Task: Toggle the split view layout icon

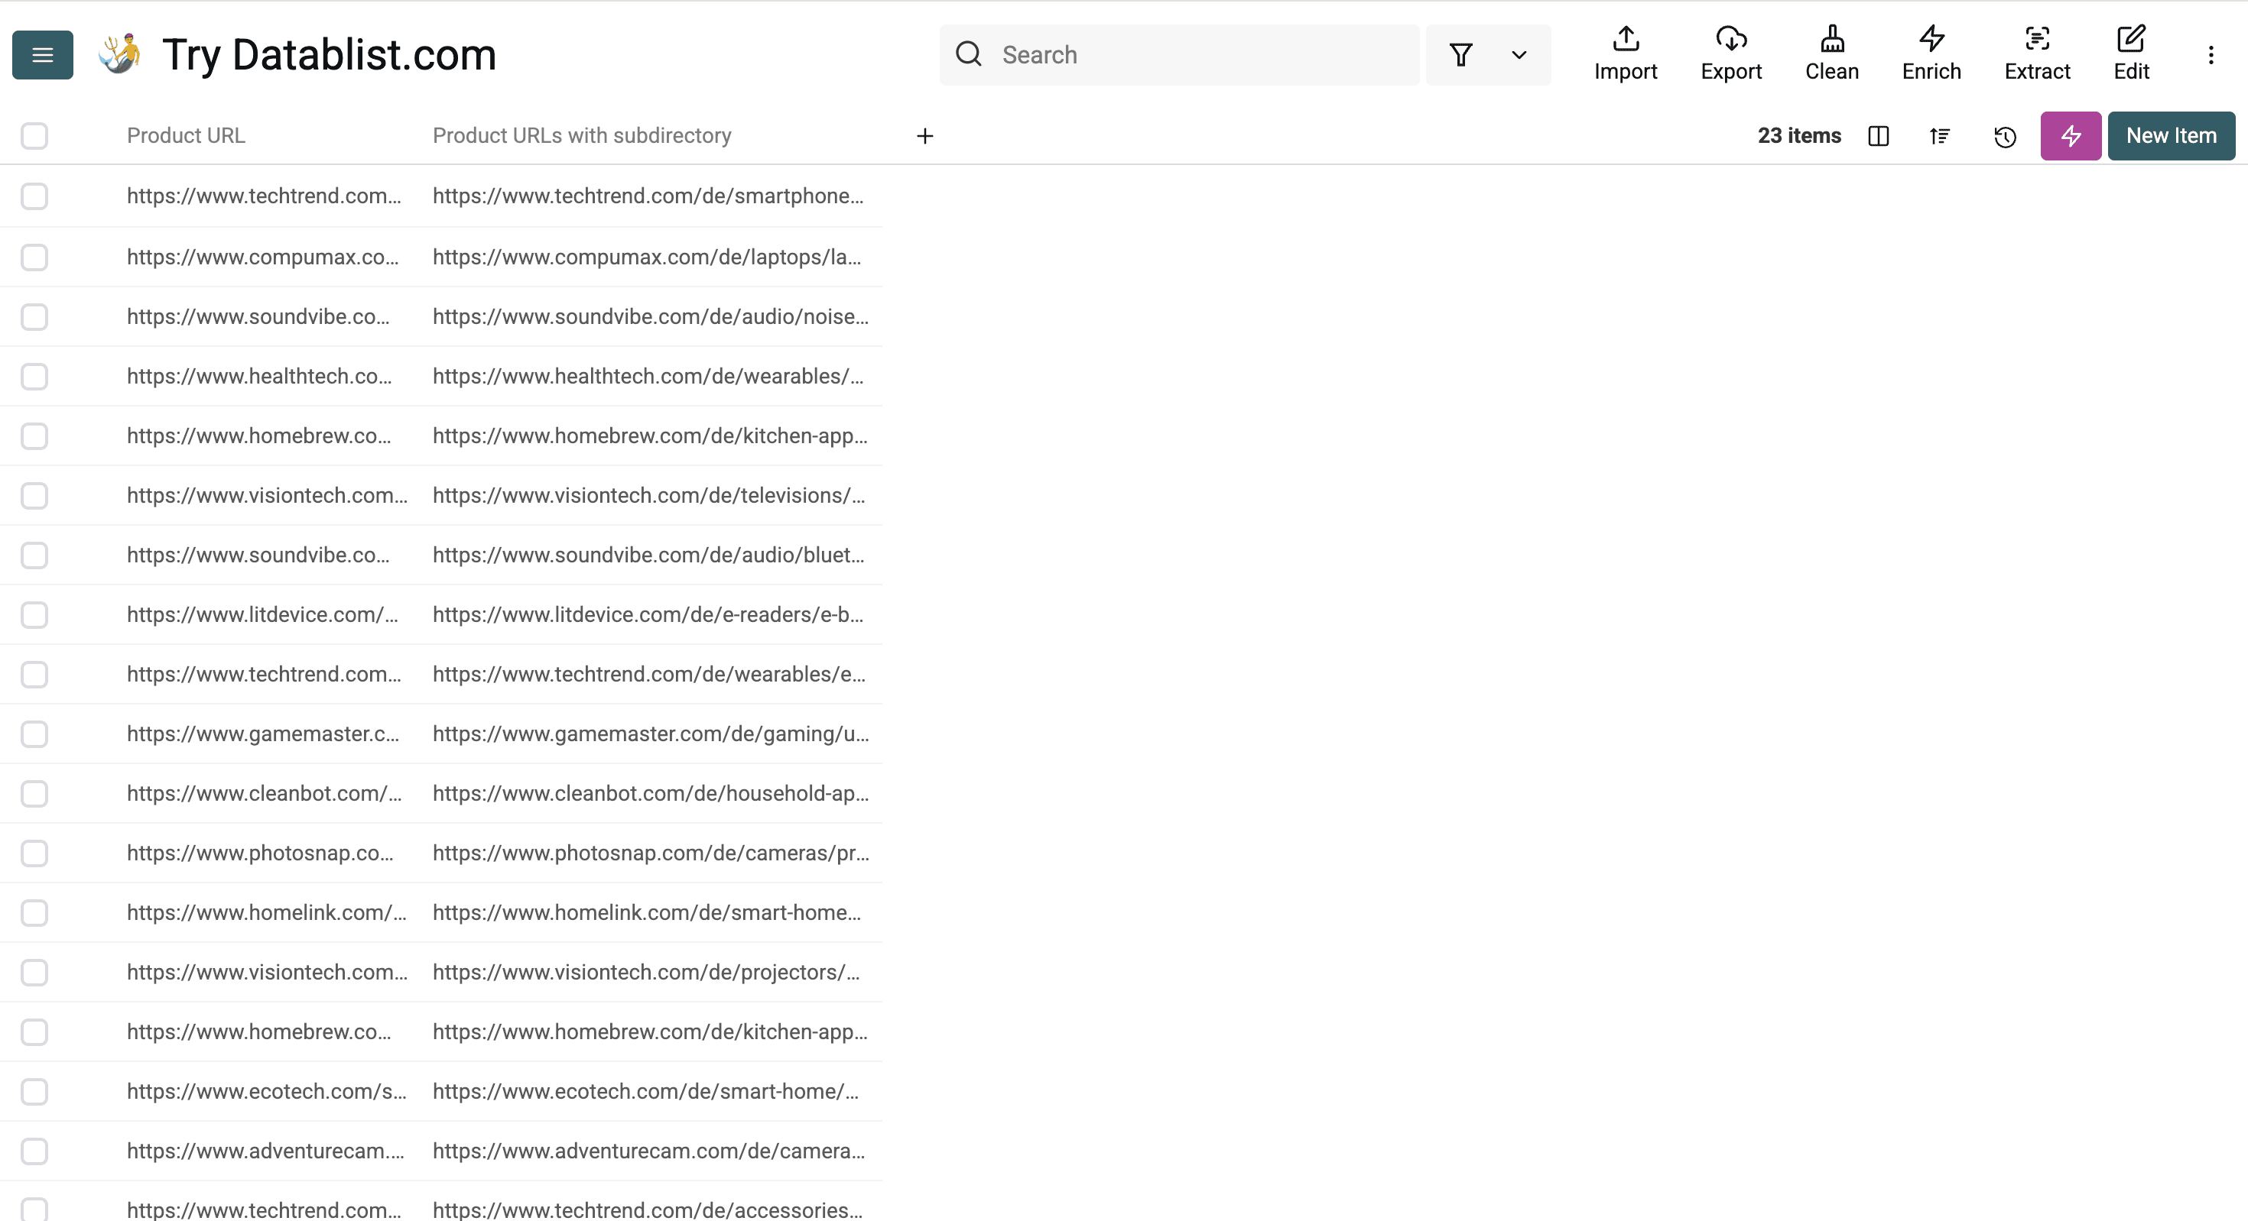Action: (x=1878, y=136)
